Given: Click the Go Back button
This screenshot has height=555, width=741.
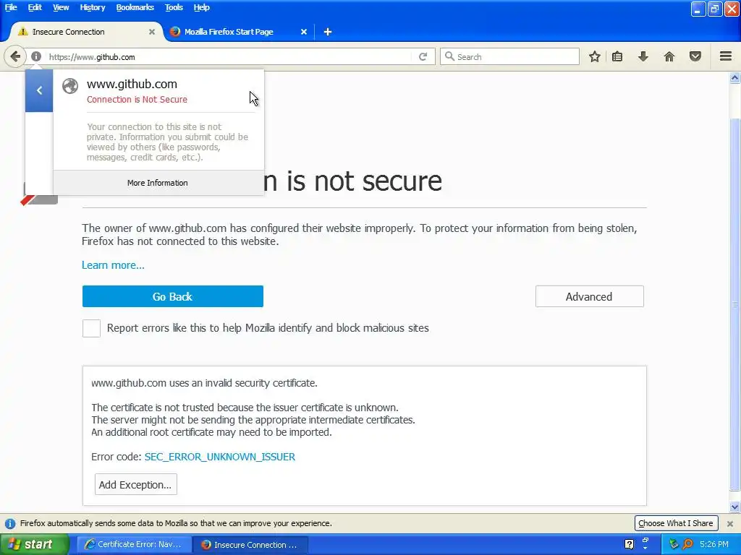Looking at the screenshot, I should pos(172,296).
